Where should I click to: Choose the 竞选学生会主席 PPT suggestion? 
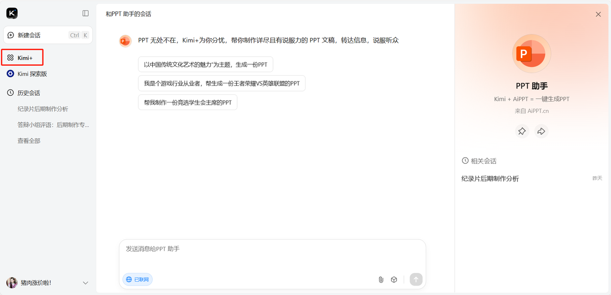(x=188, y=102)
